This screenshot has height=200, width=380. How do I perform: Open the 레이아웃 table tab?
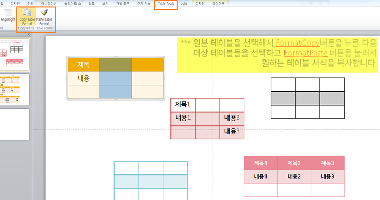218,4
